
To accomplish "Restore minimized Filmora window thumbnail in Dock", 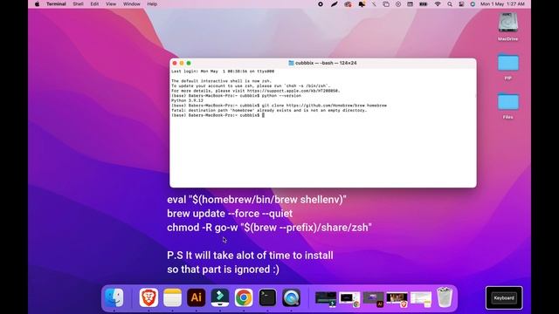I will [x=326, y=298].
